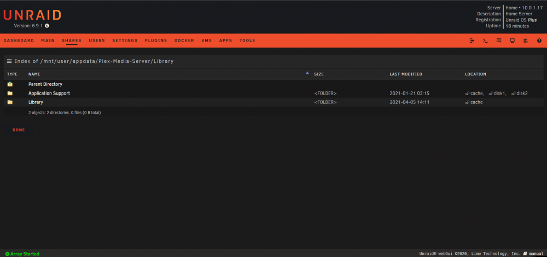Click the Done button
Screen dimensions: 547x257
19,130
